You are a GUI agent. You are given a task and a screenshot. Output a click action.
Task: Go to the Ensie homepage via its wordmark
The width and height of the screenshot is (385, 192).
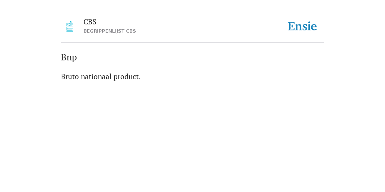(302, 26)
